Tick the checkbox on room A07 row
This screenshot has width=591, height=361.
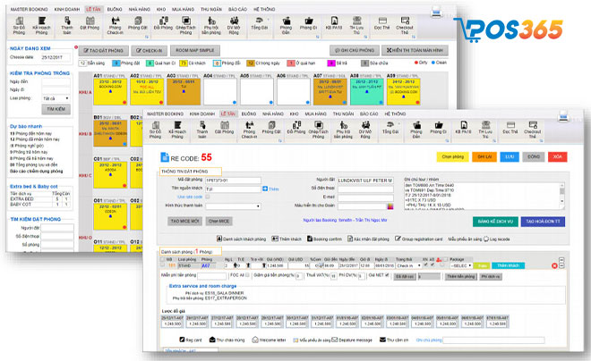click(162, 265)
